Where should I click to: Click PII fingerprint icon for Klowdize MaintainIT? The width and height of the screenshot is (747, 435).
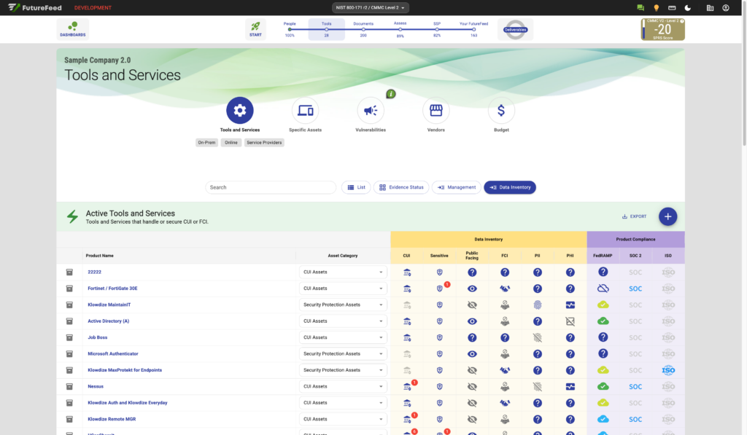click(538, 305)
